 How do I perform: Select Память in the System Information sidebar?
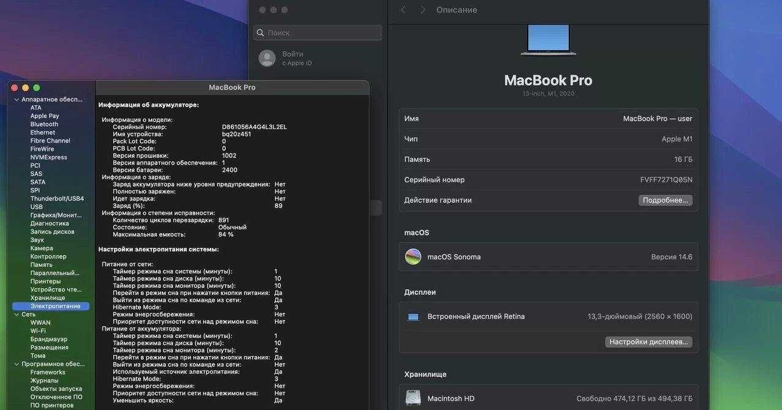click(42, 265)
